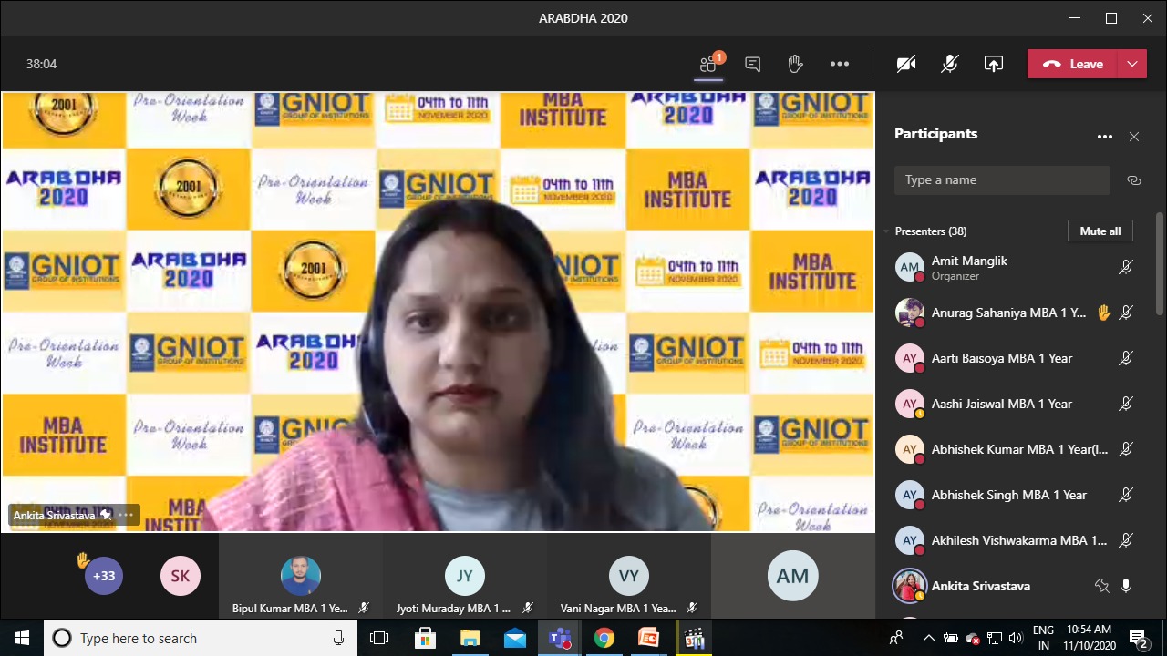Screen dimensions: 1167x656
Task: Click the Type a name search field
Action: tap(1001, 180)
